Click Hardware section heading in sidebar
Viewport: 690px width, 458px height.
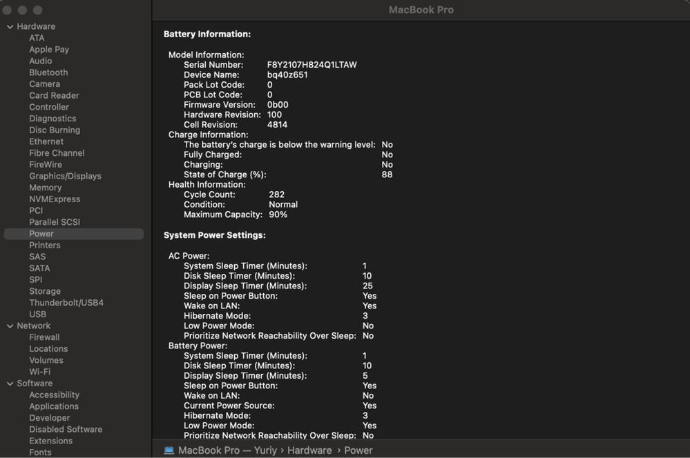(36, 26)
